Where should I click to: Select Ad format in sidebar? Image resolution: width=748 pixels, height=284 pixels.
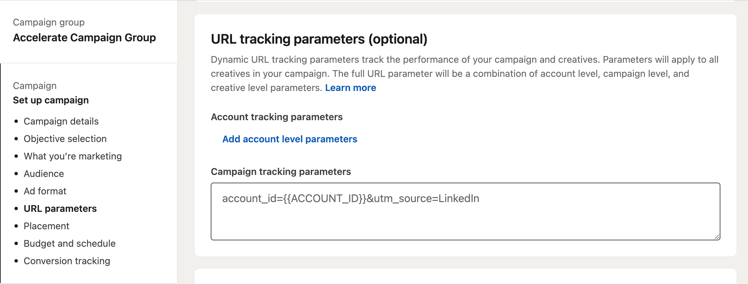[45, 191]
